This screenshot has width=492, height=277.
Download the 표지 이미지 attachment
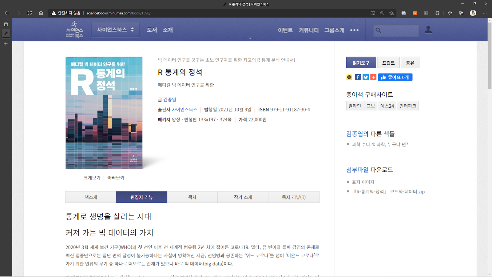363,182
